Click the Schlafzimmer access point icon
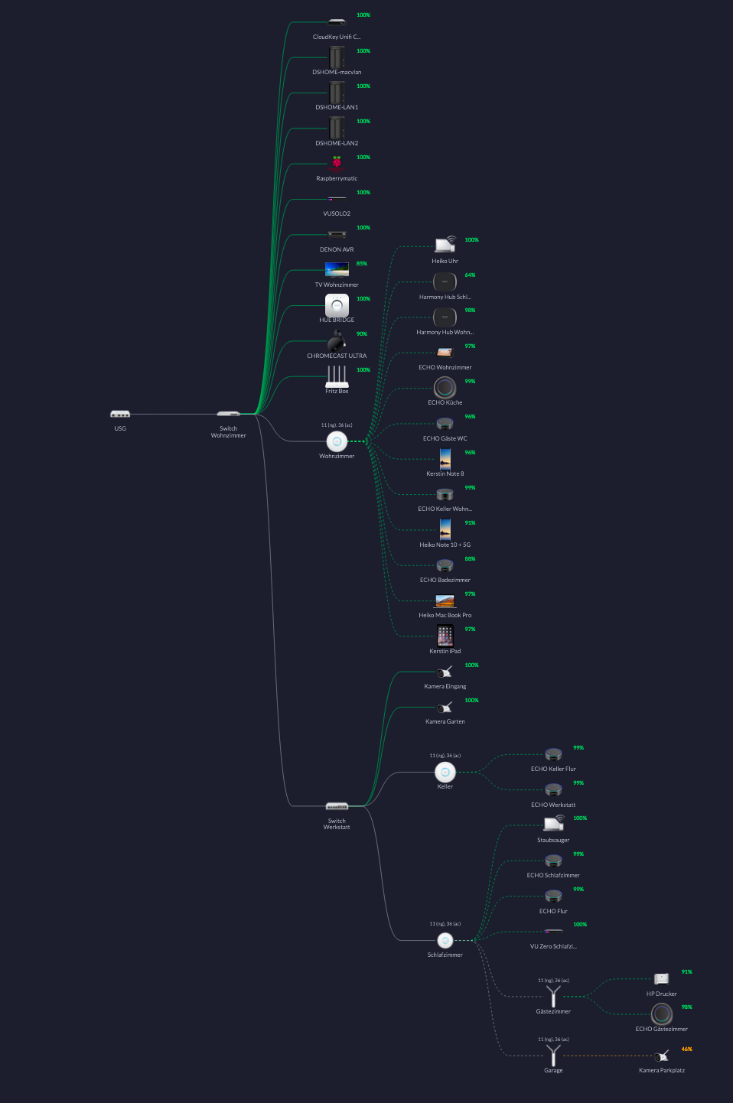 [x=445, y=941]
